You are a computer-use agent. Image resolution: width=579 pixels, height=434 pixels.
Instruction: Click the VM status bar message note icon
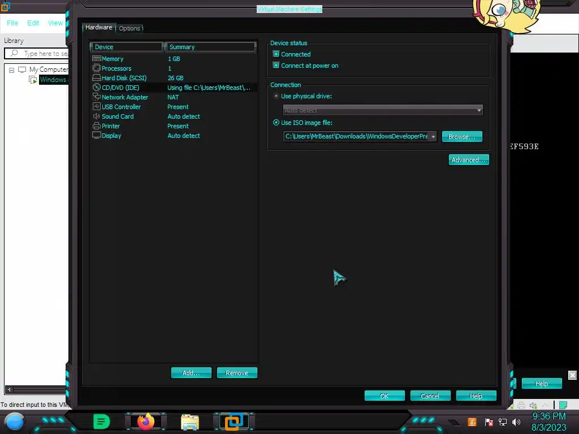563,405
